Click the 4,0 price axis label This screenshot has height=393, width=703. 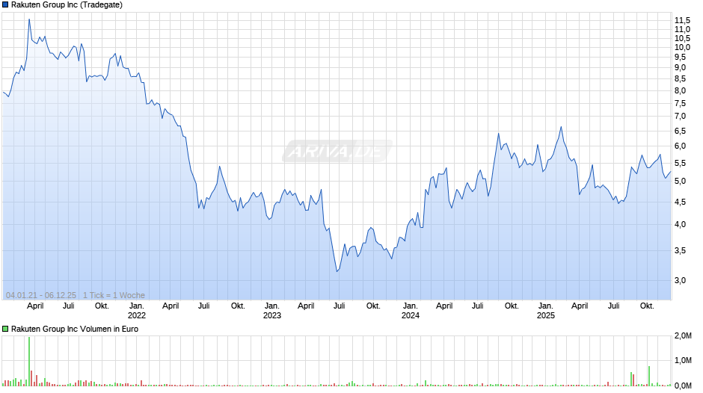point(680,224)
